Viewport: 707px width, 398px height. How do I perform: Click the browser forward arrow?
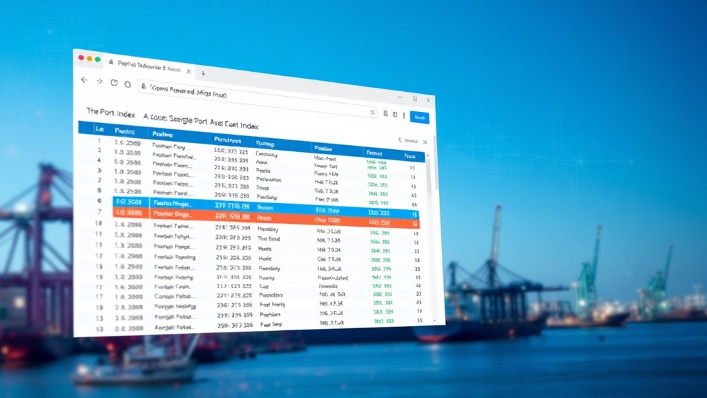coord(99,82)
